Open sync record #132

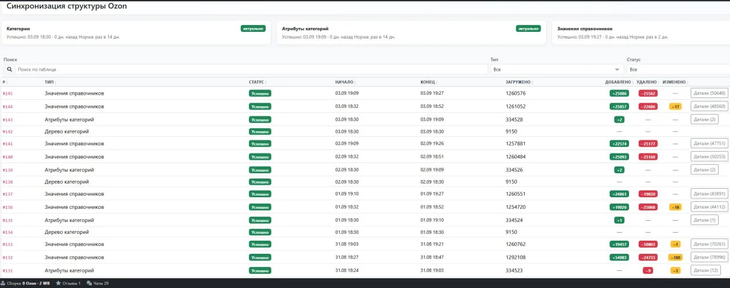(x=7, y=257)
